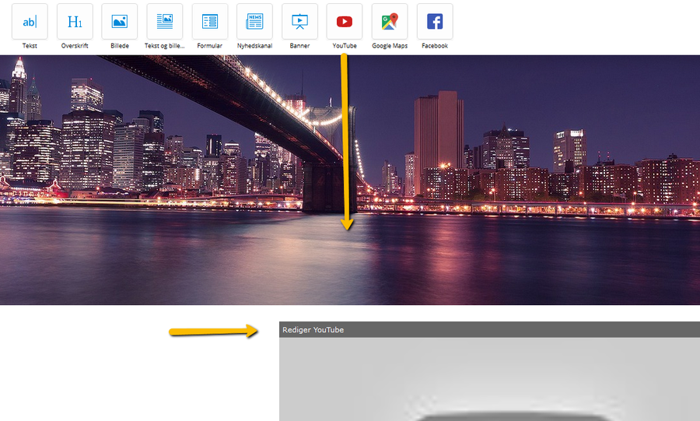The height and width of the screenshot is (421, 700).
Task: Choose the Billede image module icon
Action: click(x=120, y=22)
